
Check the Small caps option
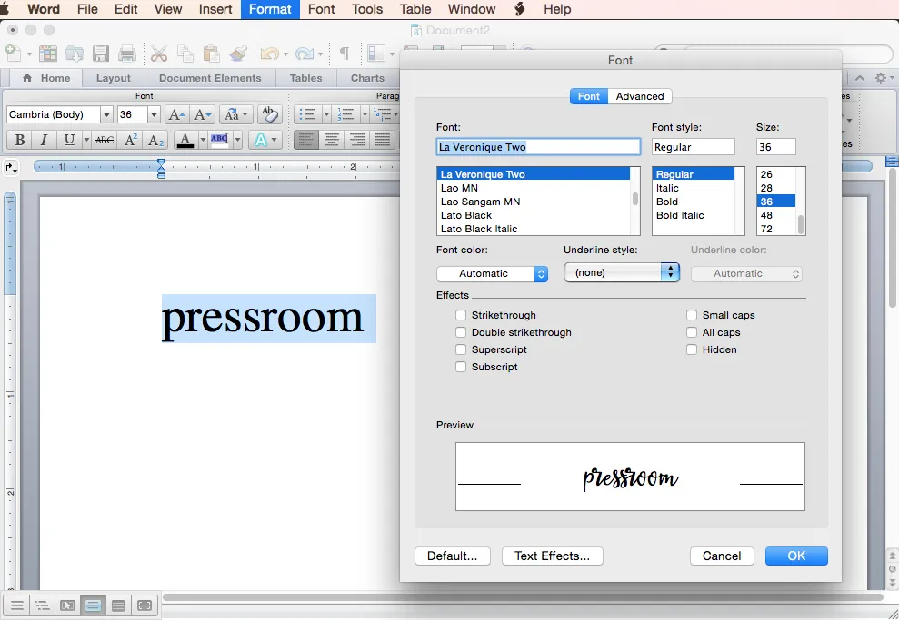692,315
